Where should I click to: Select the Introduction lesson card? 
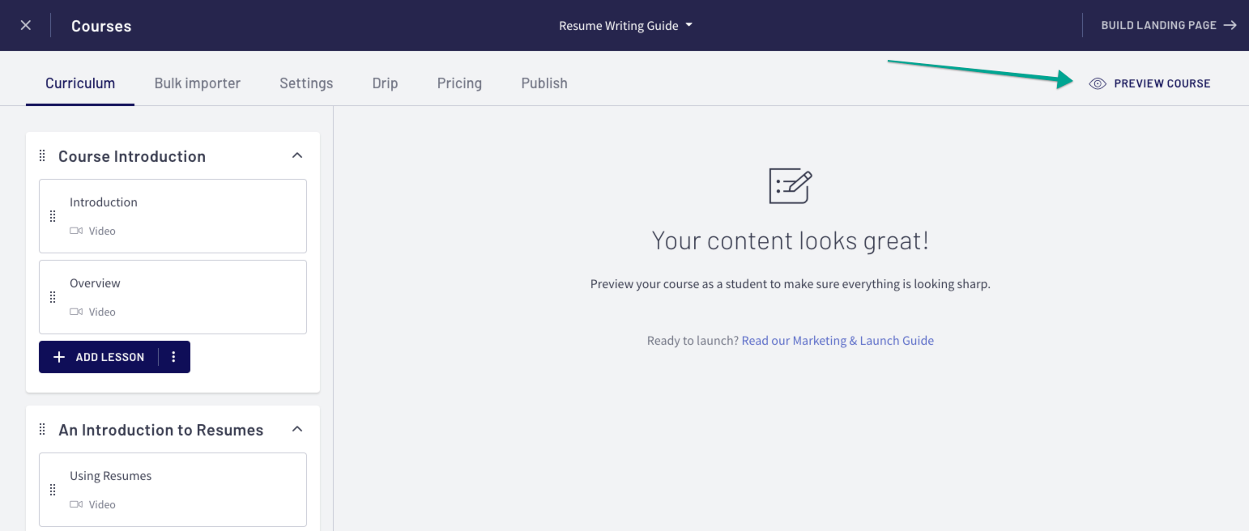[x=173, y=216]
